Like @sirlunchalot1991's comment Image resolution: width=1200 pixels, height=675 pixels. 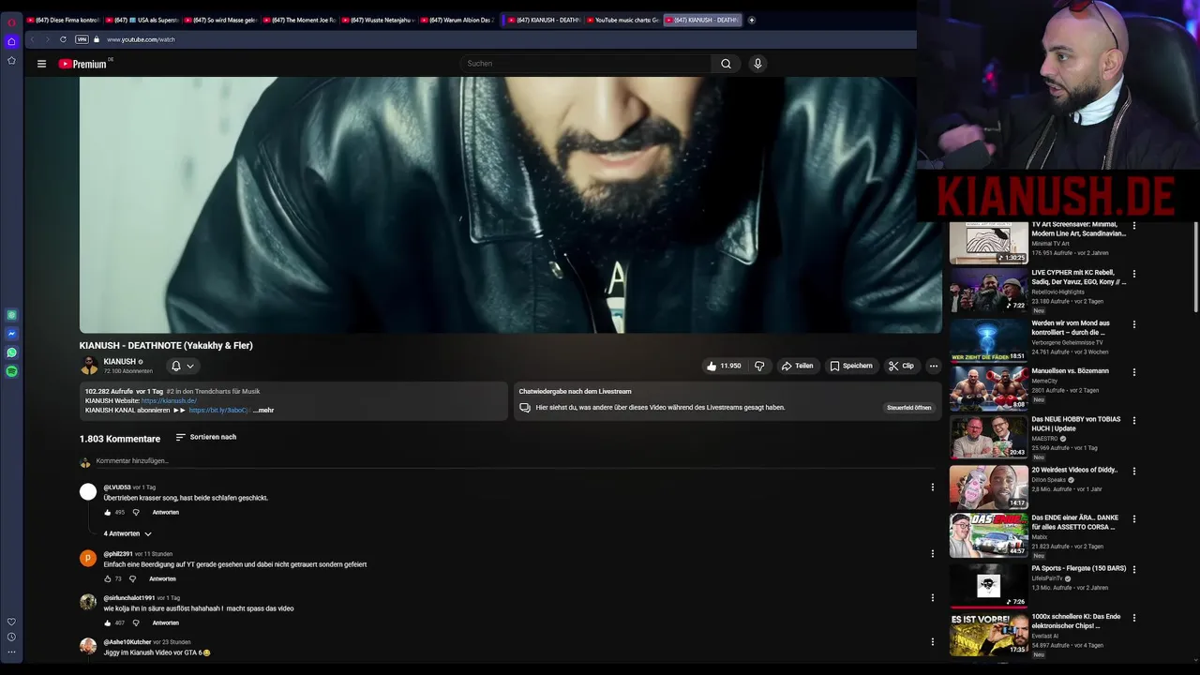pyautogui.click(x=108, y=622)
